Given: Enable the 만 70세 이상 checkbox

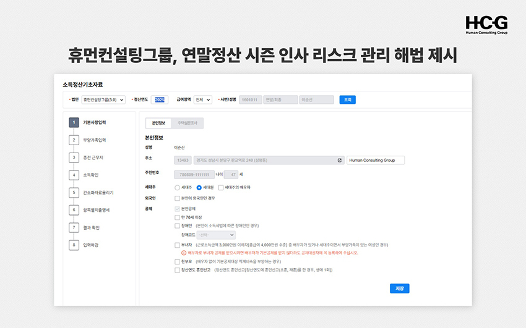Looking at the screenshot, I should coord(178,217).
